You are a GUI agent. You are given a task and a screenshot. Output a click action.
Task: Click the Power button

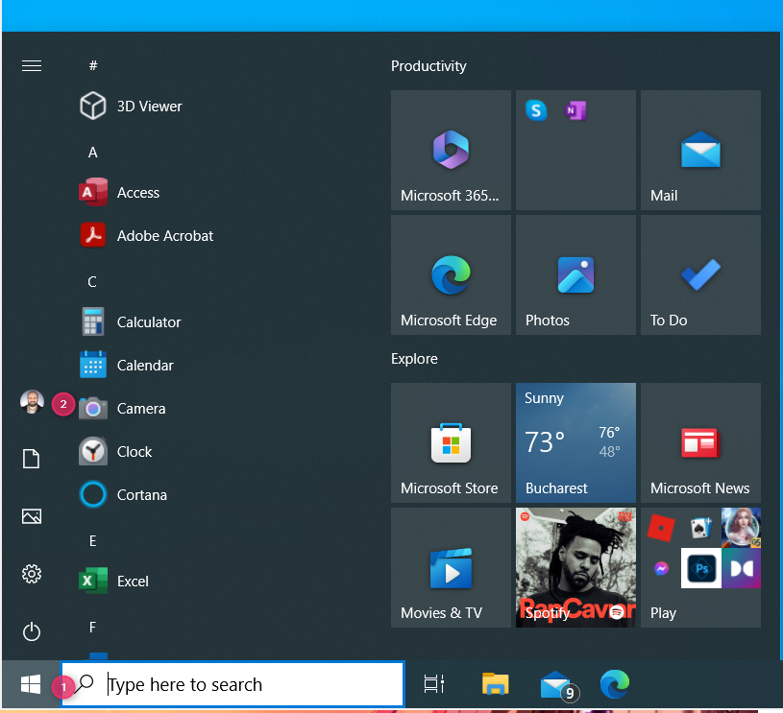[32, 631]
